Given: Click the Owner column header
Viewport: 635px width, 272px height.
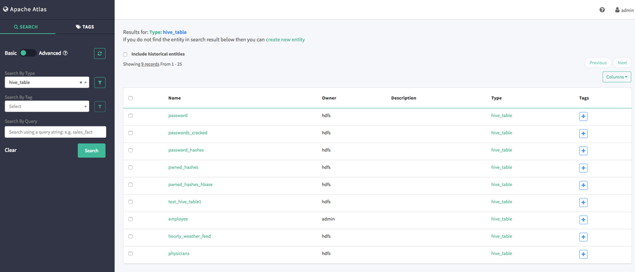Looking at the screenshot, I should (329, 98).
